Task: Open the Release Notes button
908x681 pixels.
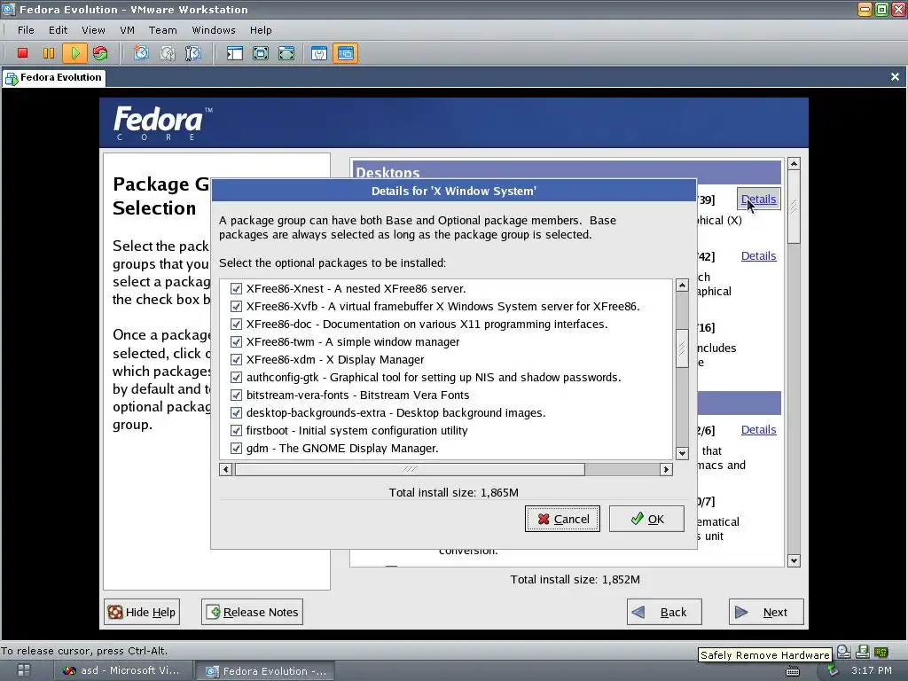Action: 252,612
